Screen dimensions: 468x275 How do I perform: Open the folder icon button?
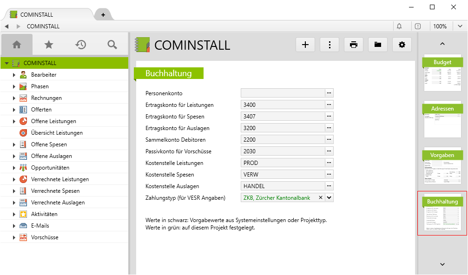click(x=378, y=45)
